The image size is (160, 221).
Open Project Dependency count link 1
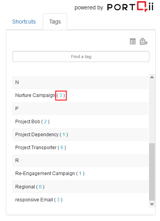point(64,135)
